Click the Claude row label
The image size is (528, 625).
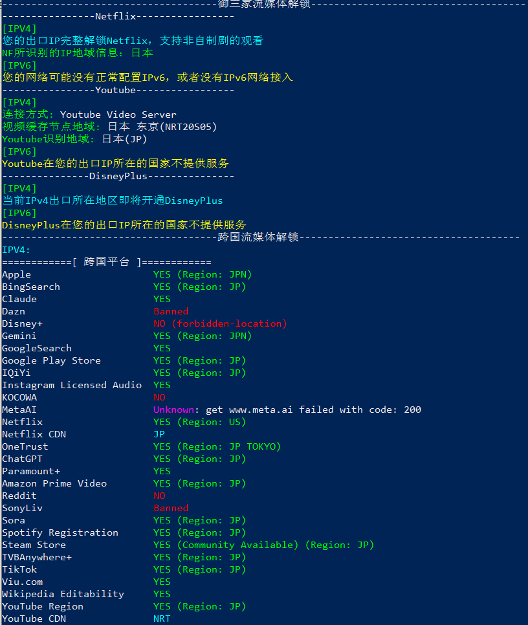point(19,299)
